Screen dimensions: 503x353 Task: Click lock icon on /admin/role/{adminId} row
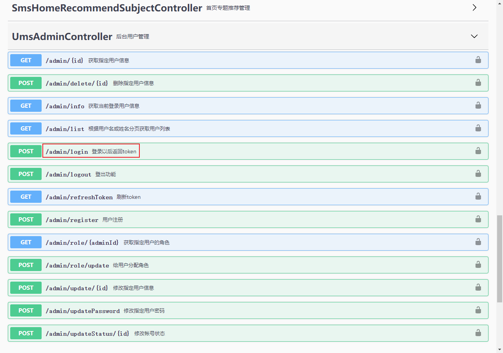[x=478, y=242]
